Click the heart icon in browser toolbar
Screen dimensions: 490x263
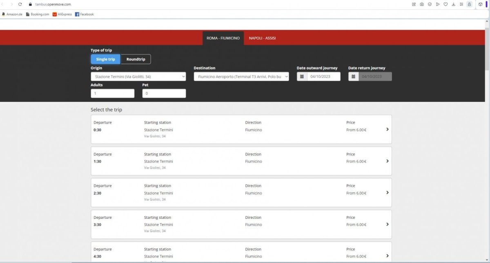[x=445, y=4]
